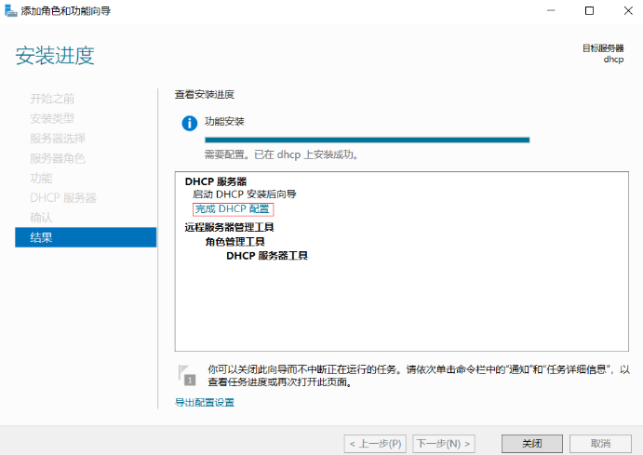The image size is (643, 455).
Task: Select the 开始之前 step
Action: tap(52, 99)
